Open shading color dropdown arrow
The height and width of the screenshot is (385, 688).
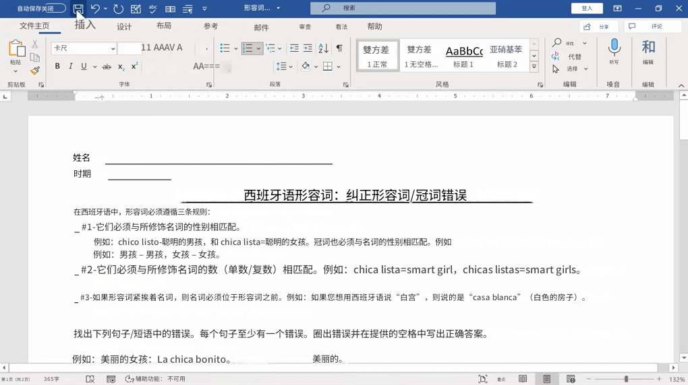point(316,67)
